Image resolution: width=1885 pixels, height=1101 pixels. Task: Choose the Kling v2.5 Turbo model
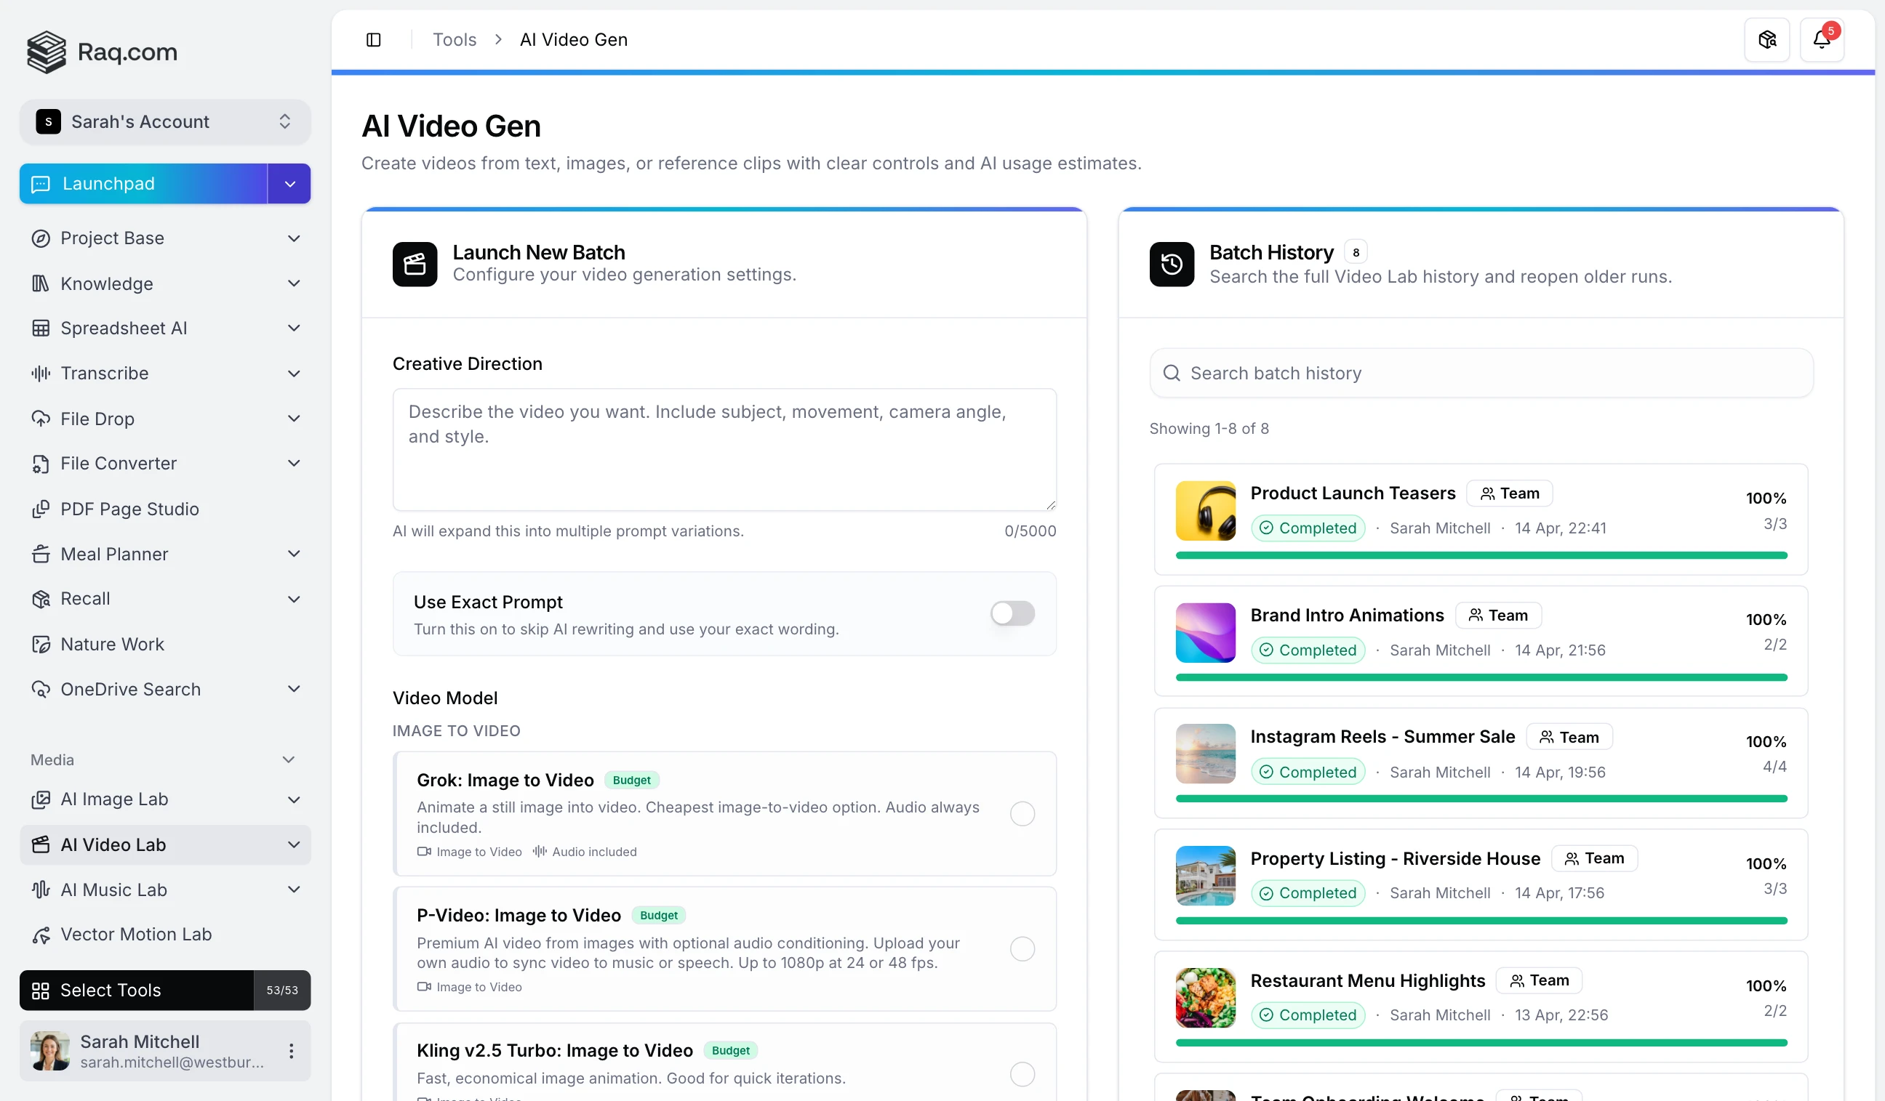click(1022, 1074)
